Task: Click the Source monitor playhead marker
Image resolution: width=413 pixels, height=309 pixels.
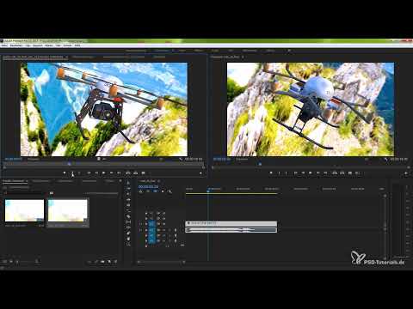Action: (69, 164)
